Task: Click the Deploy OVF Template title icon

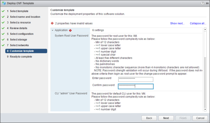Action: click(3, 3)
